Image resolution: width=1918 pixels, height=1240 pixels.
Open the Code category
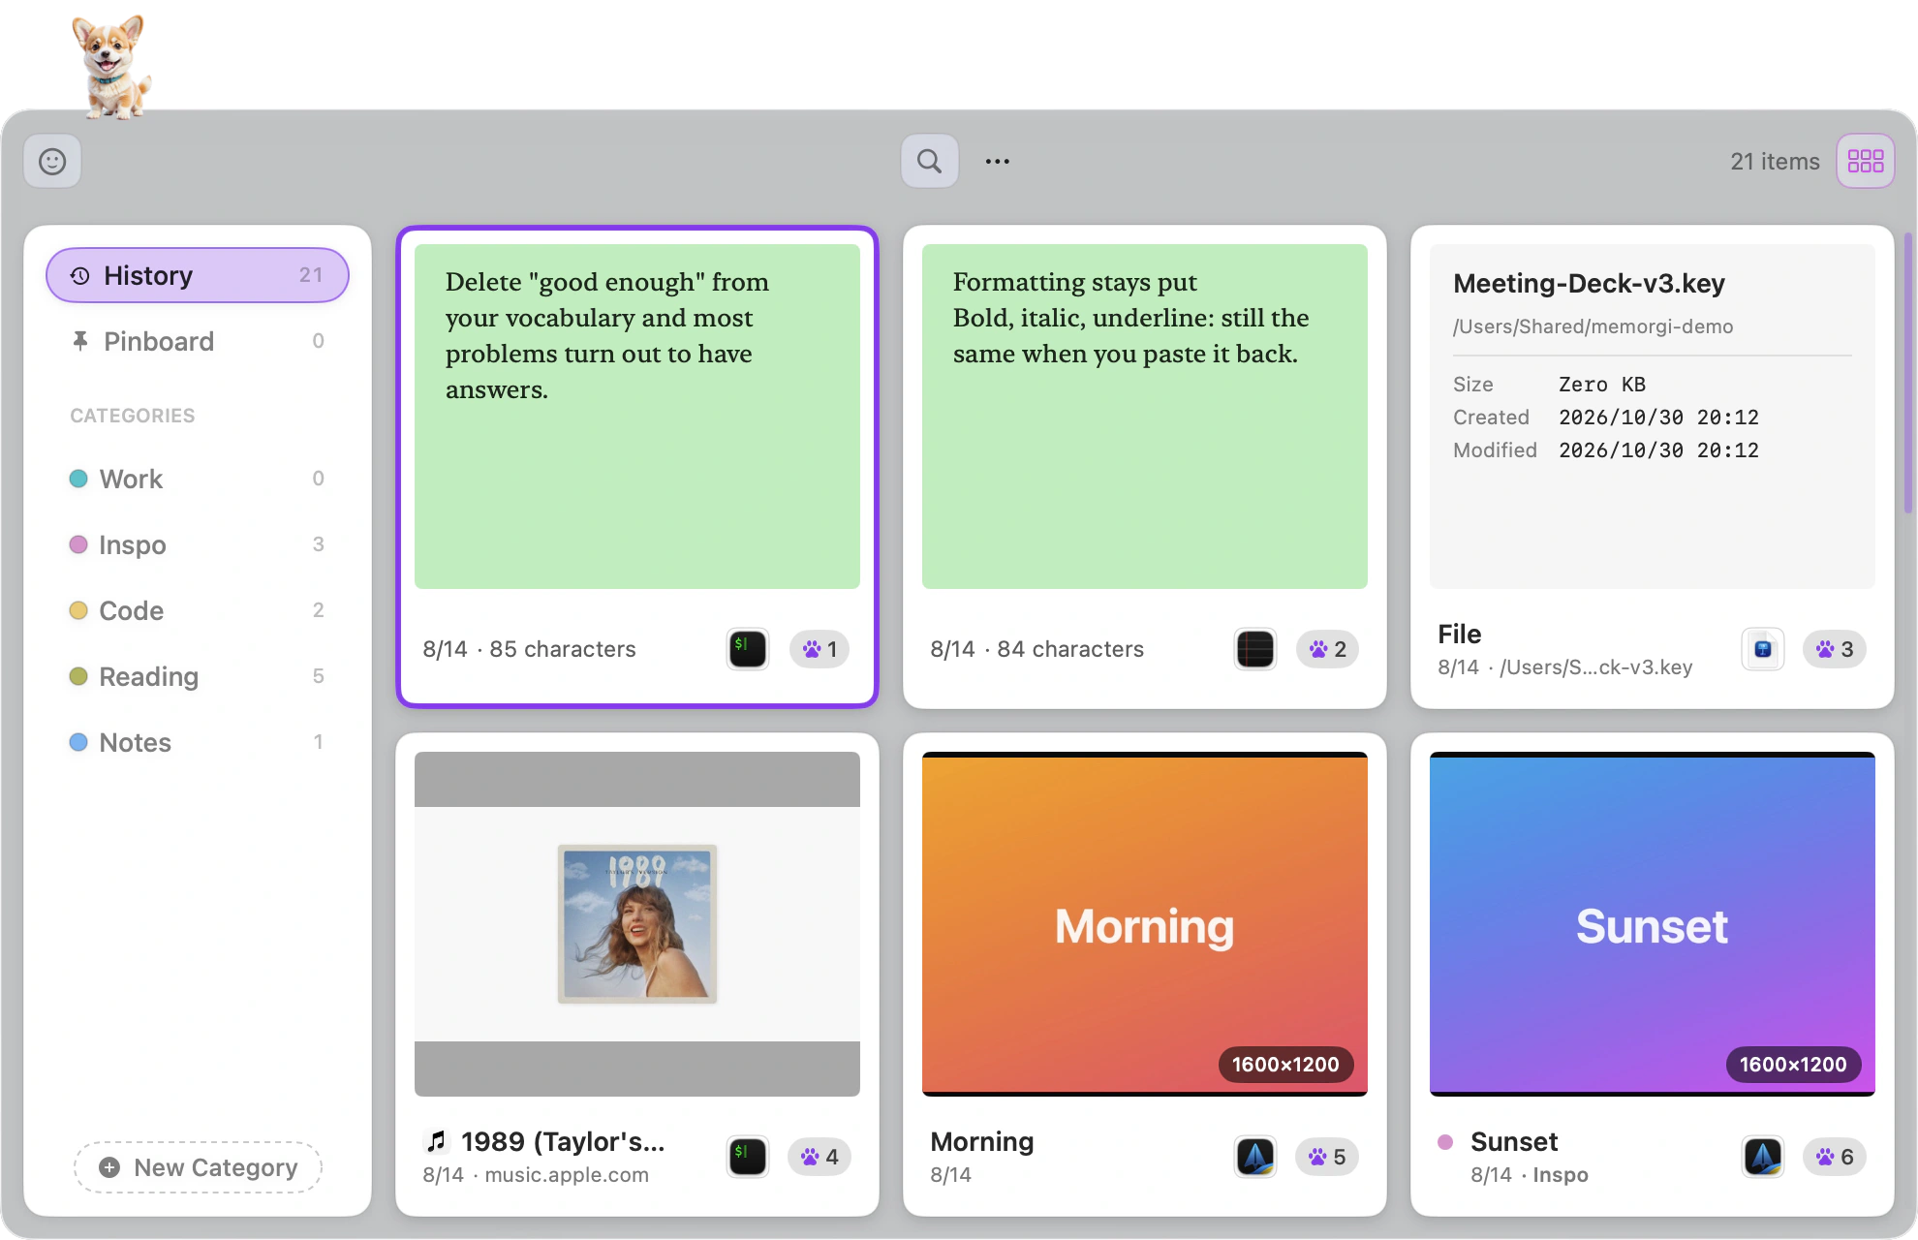[x=198, y=610]
